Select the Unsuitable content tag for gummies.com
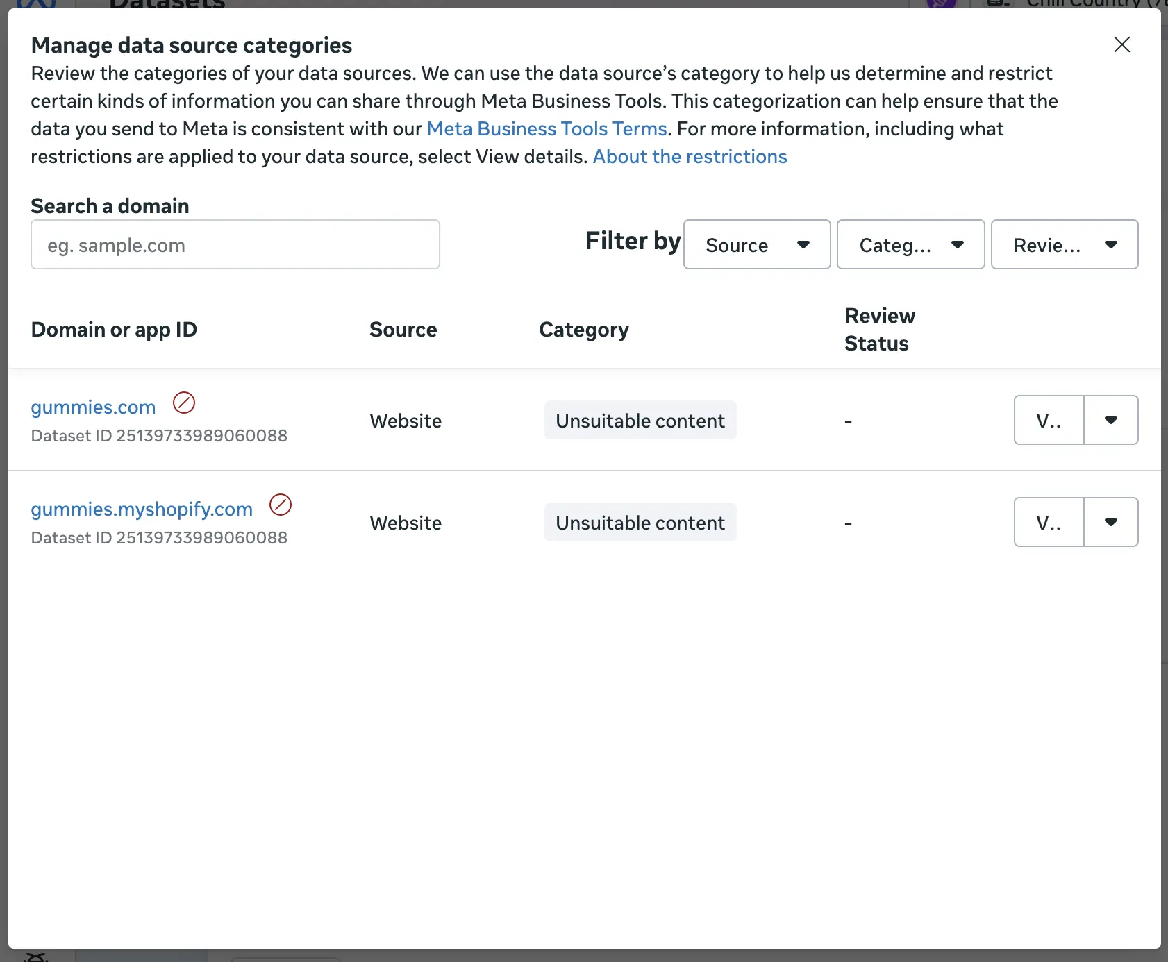The width and height of the screenshot is (1168, 962). tap(640, 420)
